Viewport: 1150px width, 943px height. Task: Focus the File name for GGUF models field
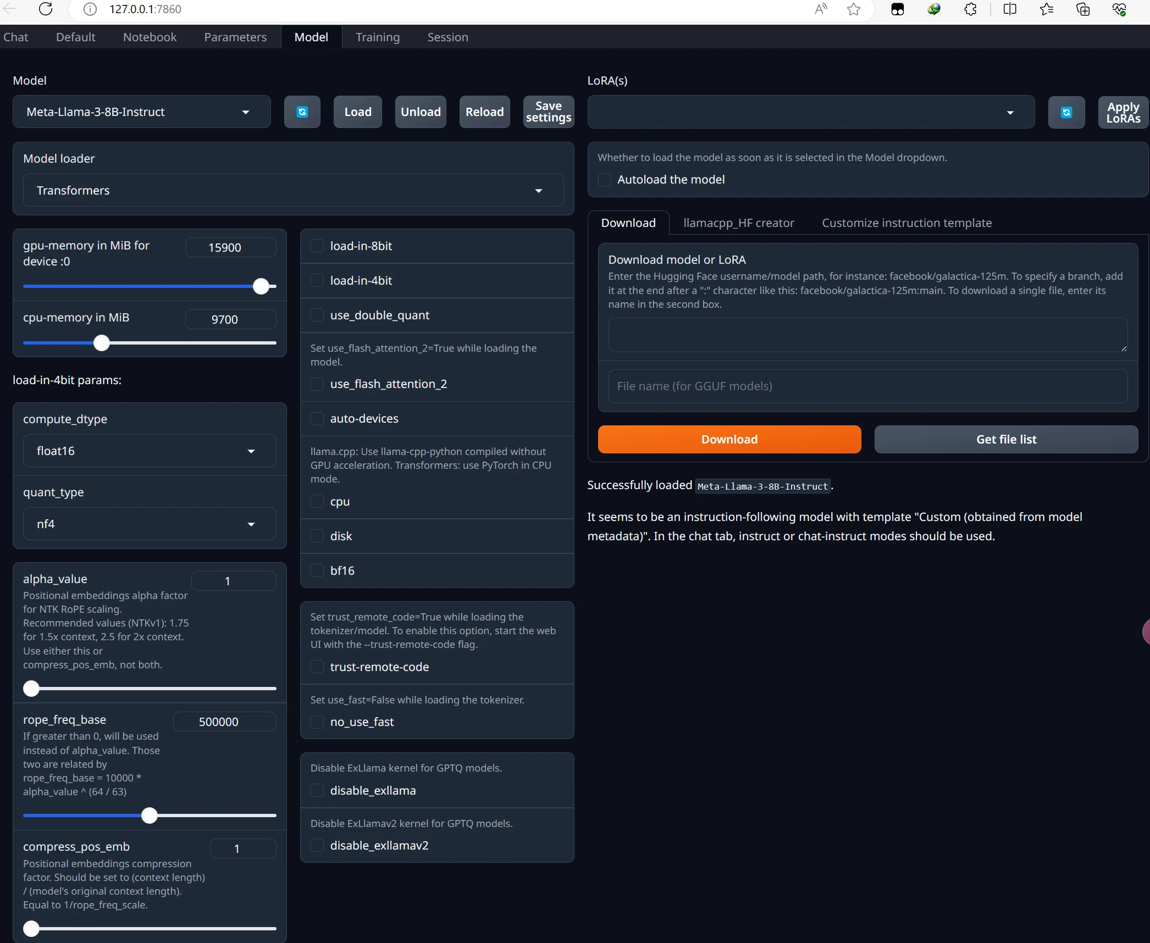pos(867,386)
